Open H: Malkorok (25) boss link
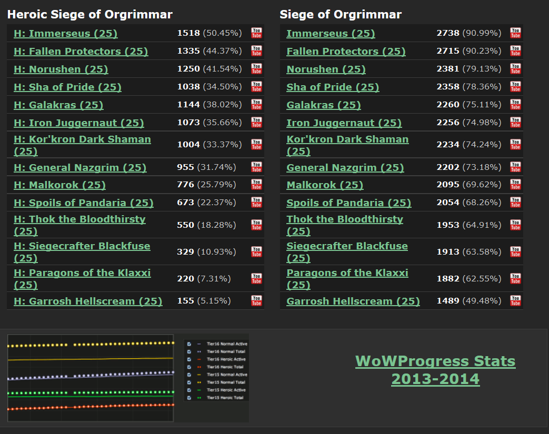 coord(60,185)
